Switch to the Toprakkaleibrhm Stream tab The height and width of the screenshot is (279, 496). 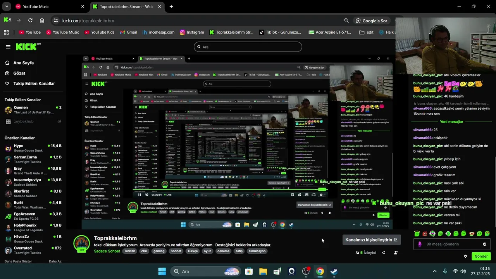coord(127,7)
